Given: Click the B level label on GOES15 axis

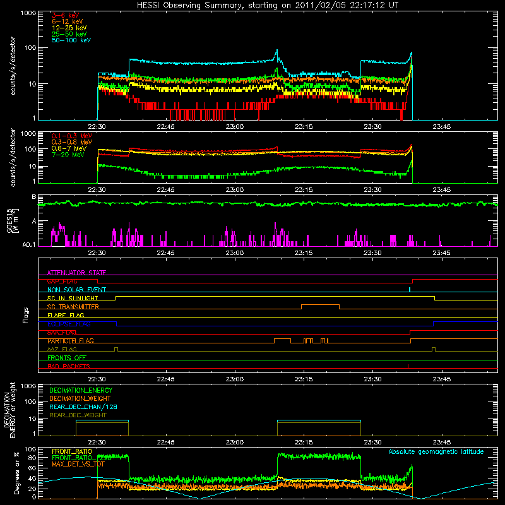Looking at the screenshot, I should click(x=33, y=197).
